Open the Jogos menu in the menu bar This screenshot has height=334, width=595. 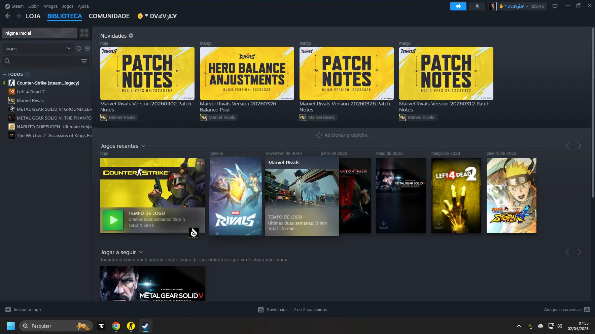(x=68, y=6)
